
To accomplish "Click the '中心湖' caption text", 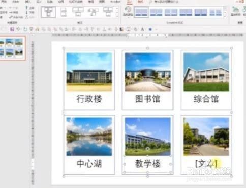I will click(89, 164).
